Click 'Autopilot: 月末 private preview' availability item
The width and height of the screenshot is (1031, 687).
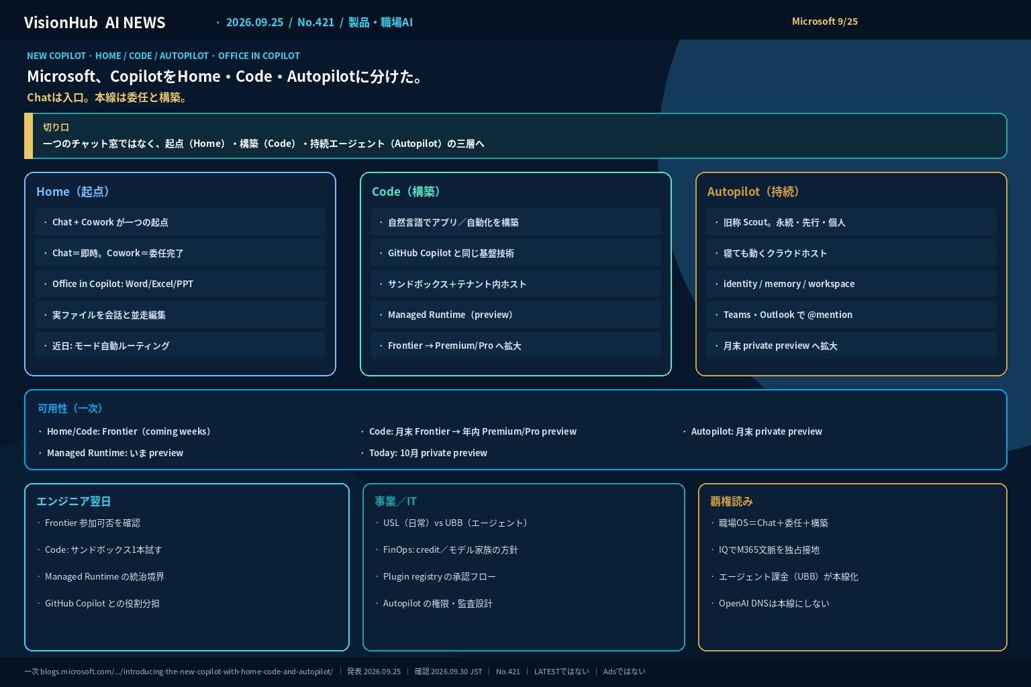point(756,431)
